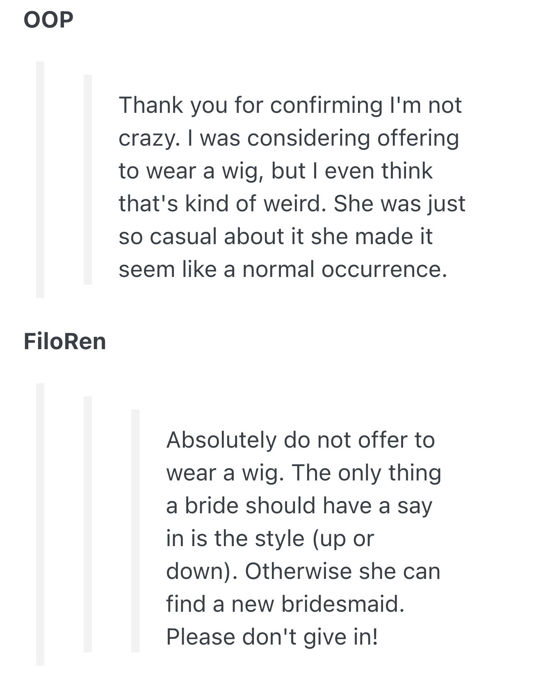Click the innermost quote bar beside FiloRen's reply
Image resolution: width=552 pixels, height=677 pixels.
(135, 531)
